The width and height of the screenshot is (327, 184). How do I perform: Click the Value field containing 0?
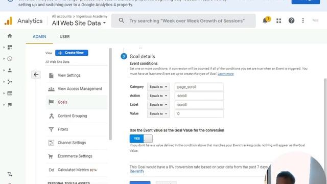[x=199, y=113]
